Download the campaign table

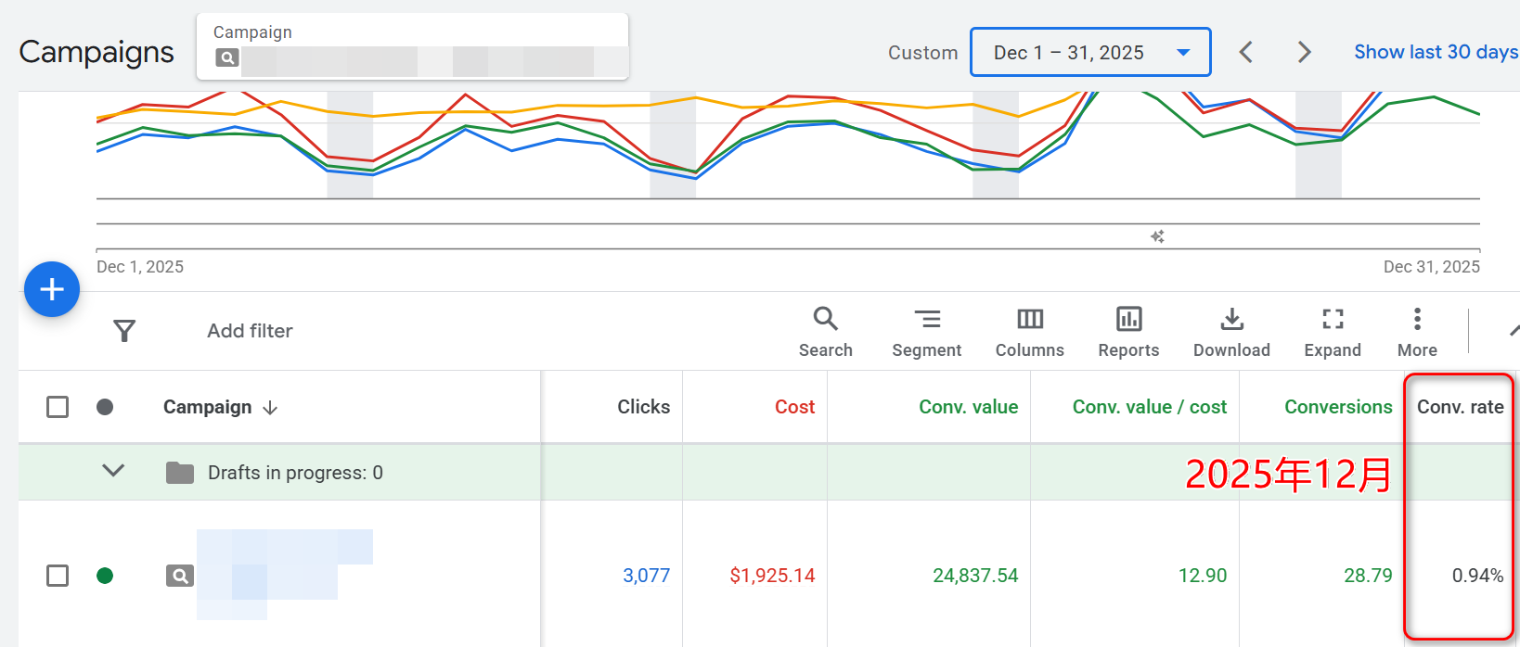pyautogui.click(x=1231, y=332)
